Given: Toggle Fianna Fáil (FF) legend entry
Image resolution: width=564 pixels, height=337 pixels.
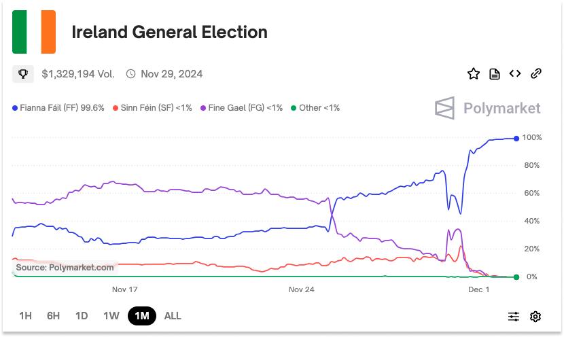Looking at the screenshot, I should pyautogui.click(x=58, y=108).
